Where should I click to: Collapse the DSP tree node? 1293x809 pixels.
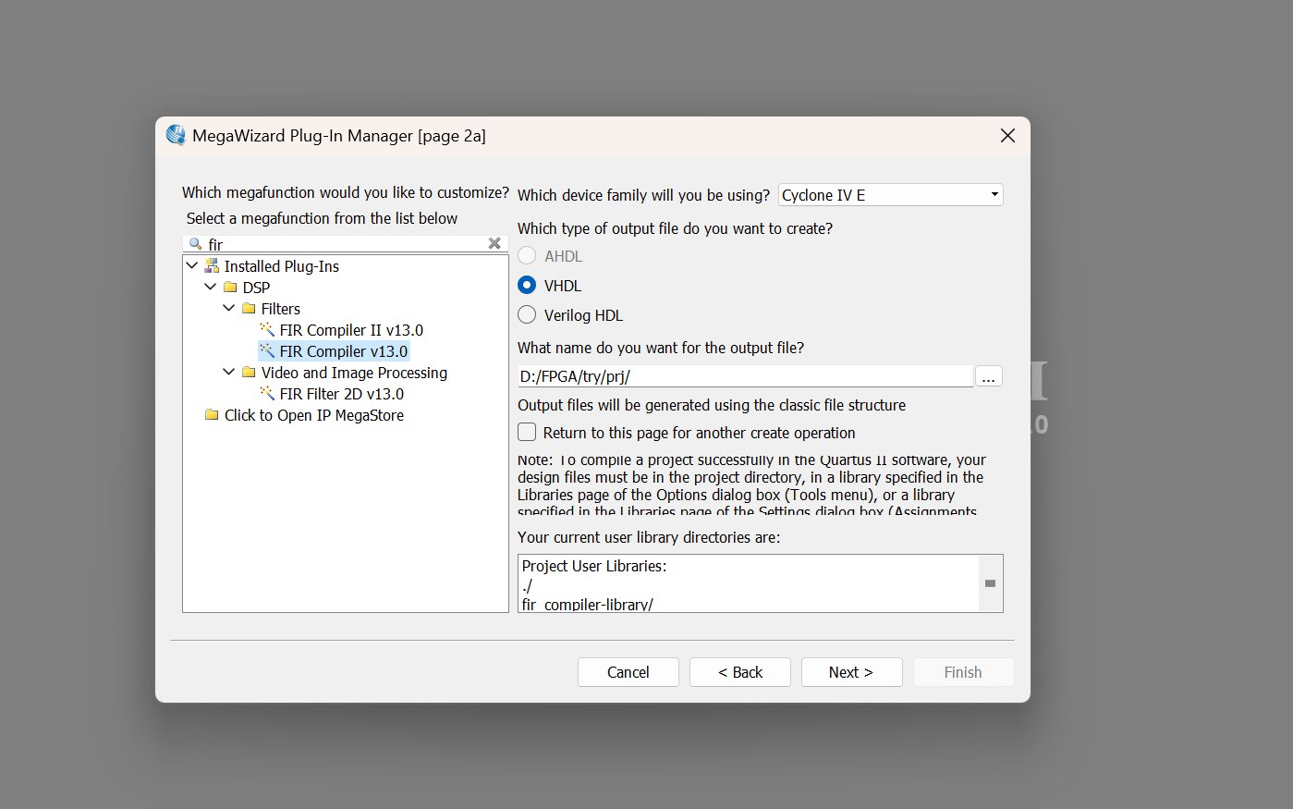[x=211, y=287]
